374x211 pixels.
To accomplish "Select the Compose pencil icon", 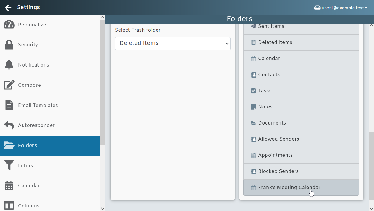I will [x=9, y=85].
